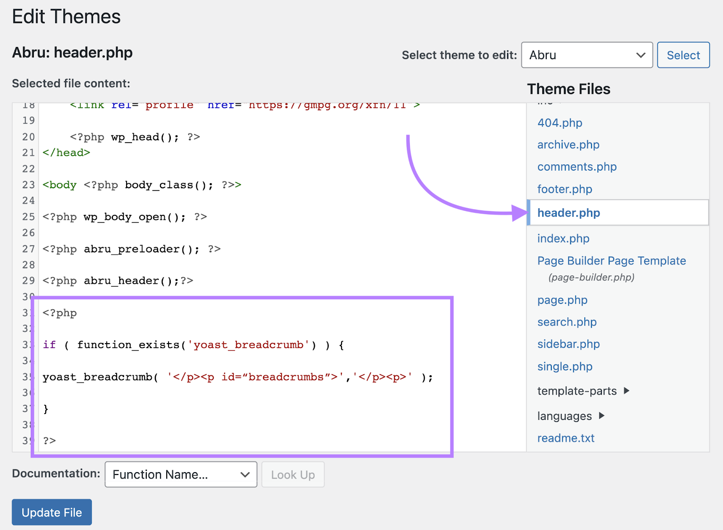Expand the languages folder arrow
Image resolution: width=723 pixels, height=530 pixels.
click(x=601, y=415)
